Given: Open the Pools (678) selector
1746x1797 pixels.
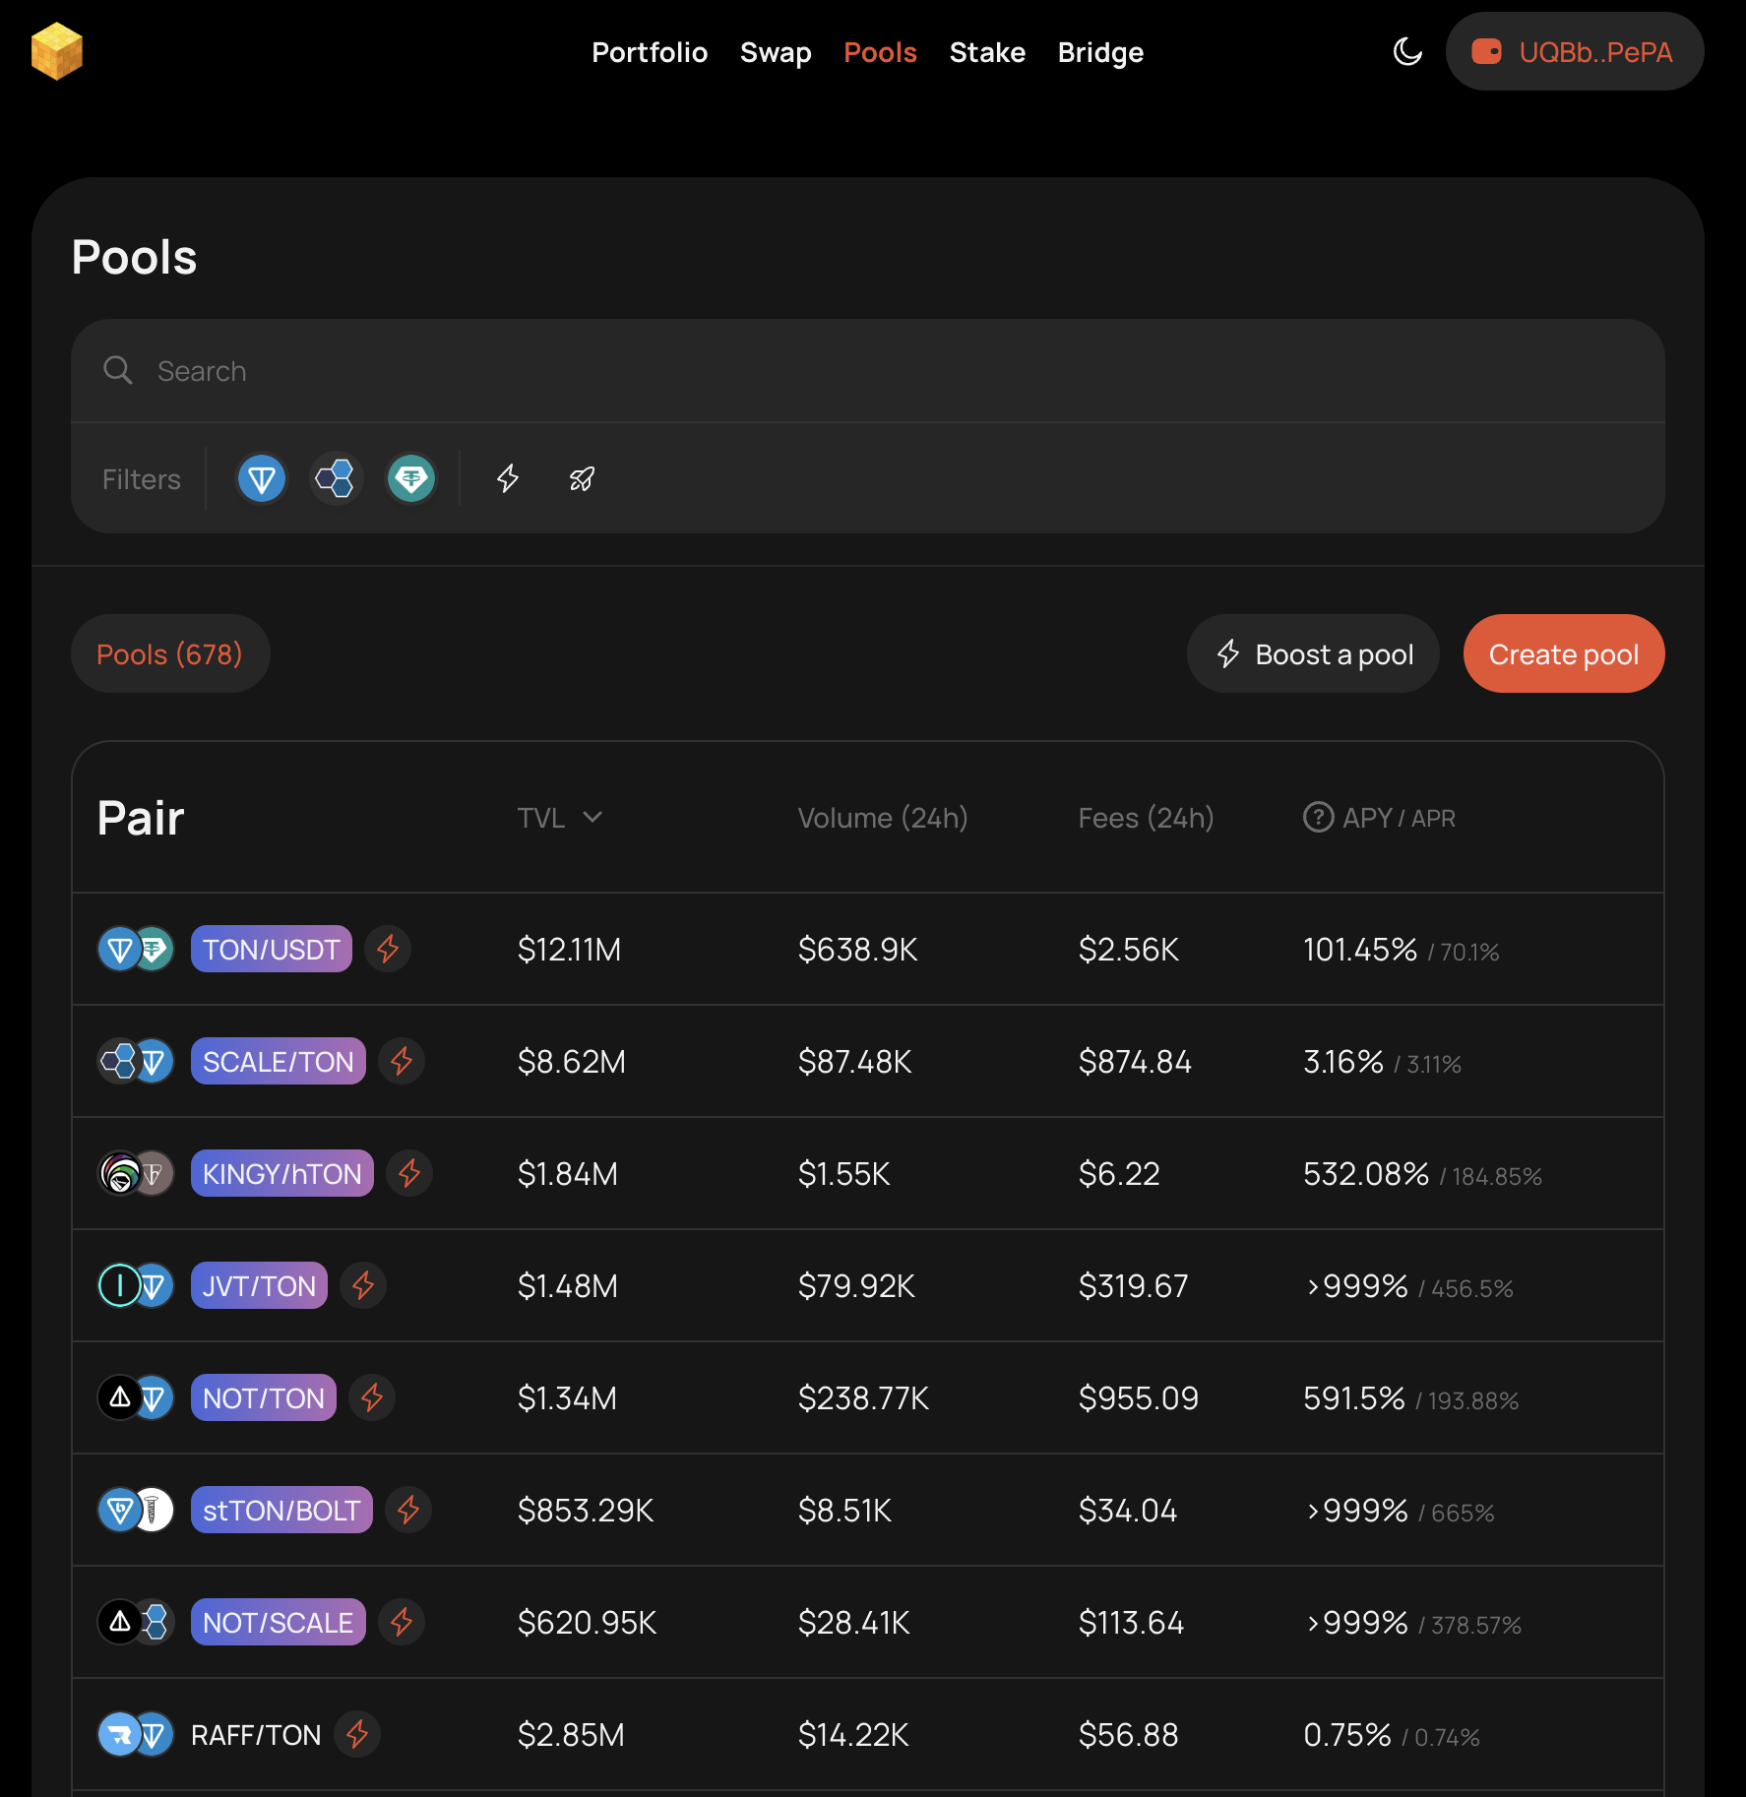Looking at the screenshot, I should [x=169, y=654].
